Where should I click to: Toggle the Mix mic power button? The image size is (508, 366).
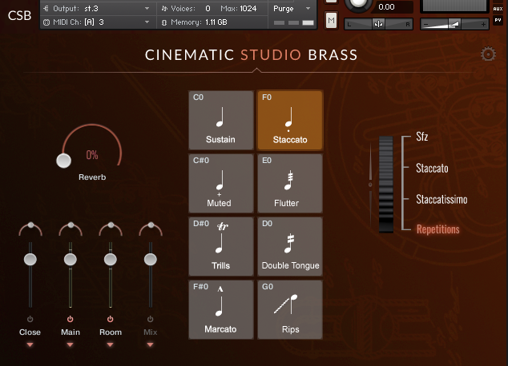click(151, 319)
